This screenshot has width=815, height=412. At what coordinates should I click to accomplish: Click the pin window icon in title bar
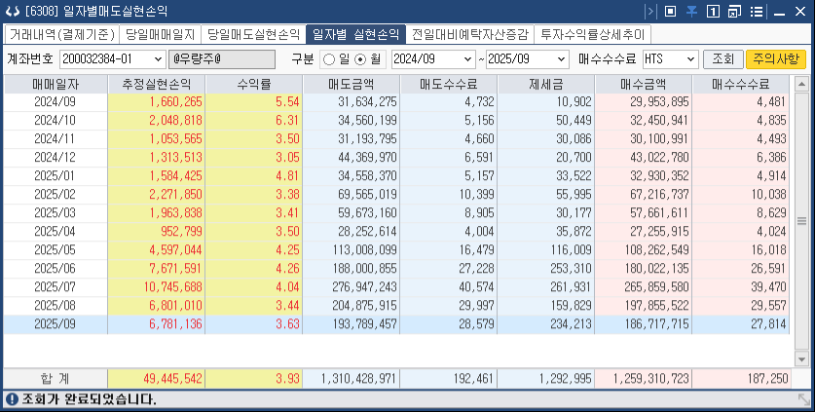691,12
